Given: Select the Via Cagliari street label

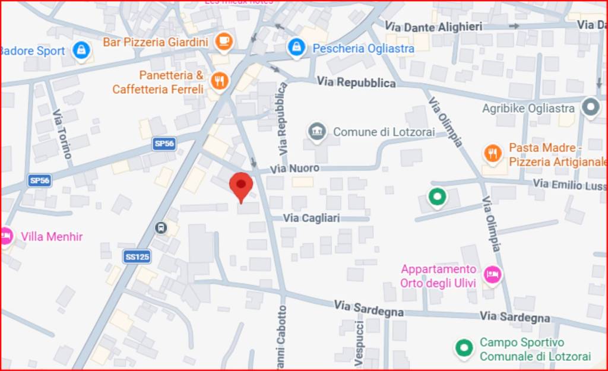Looking at the screenshot, I should (311, 218).
